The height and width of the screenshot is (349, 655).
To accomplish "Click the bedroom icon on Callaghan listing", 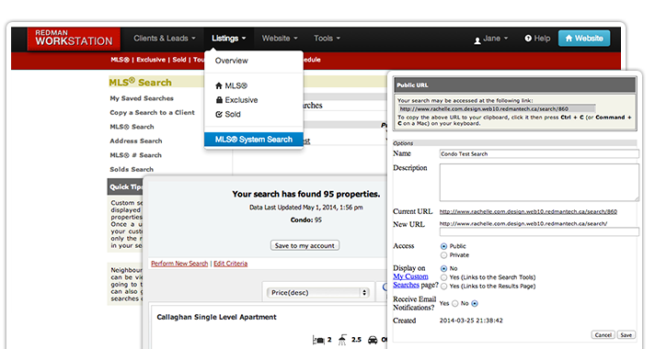I will pyautogui.click(x=318, y=340).
